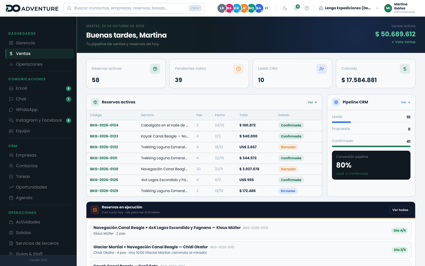The image size is (425, 266).
Task: Click the Salidas map icon
Action: [x=11, y=233]
